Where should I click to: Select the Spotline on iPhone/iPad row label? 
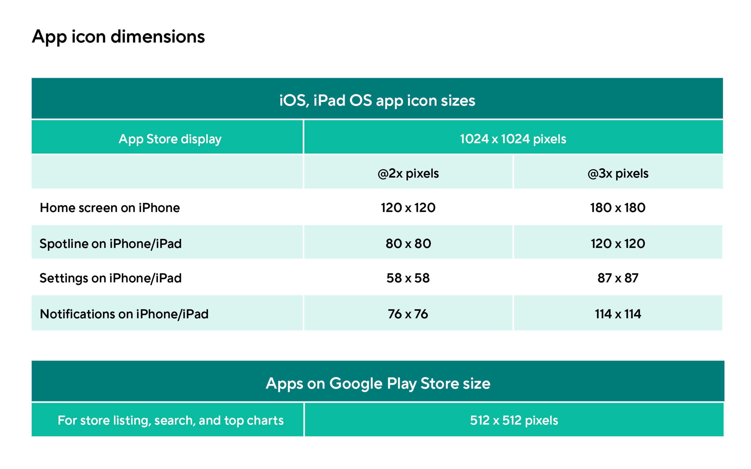pos(111,244)
